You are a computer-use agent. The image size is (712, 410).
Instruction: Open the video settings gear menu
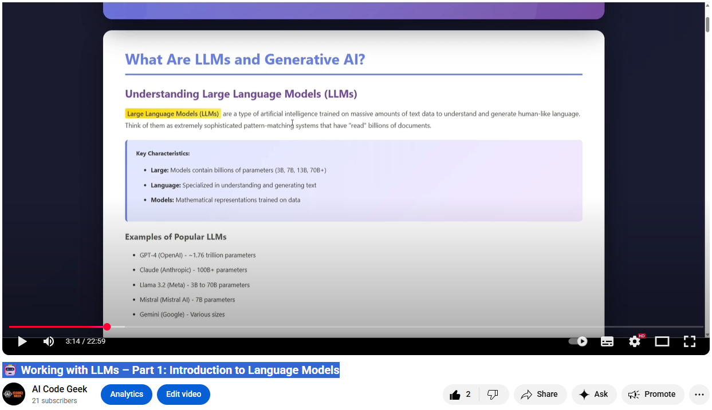pos(635,341)
